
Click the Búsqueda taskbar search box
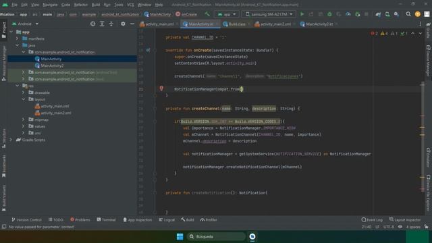pyautogui.click(x=216, y=236)
